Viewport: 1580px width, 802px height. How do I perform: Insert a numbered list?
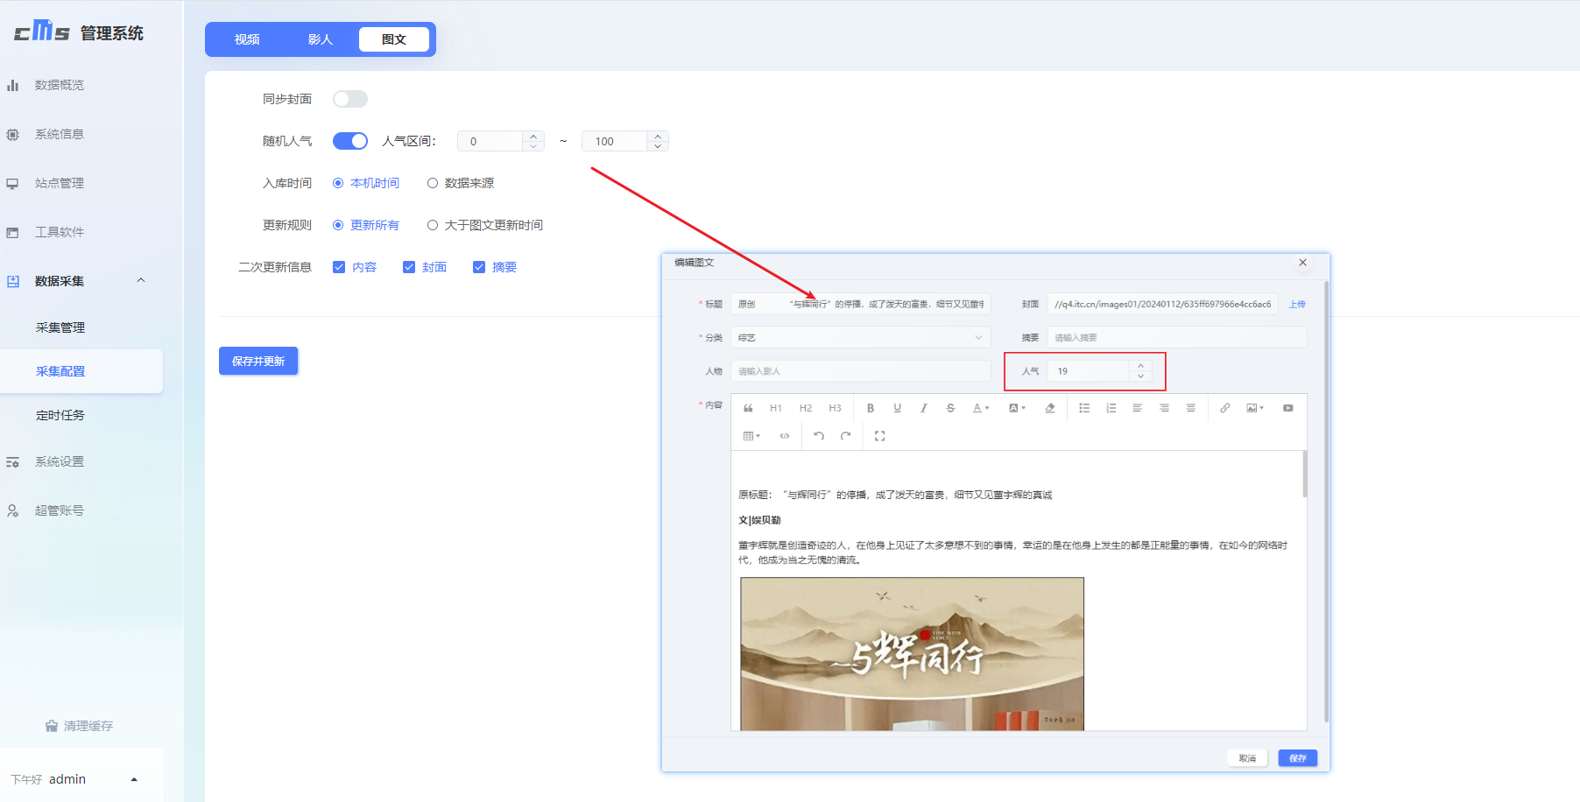1111,408
